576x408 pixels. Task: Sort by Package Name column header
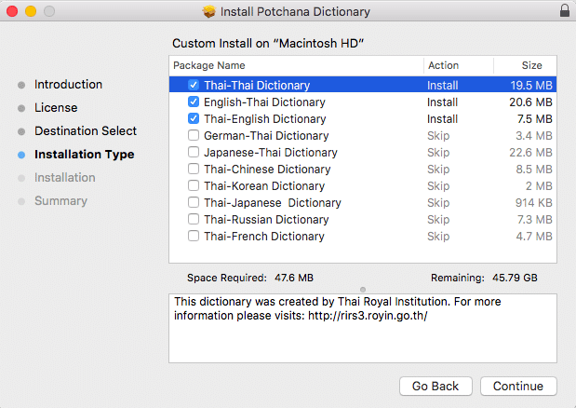(x=296, y=66)
